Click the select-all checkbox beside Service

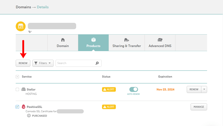pyautogui.click(x=17, y=77)
